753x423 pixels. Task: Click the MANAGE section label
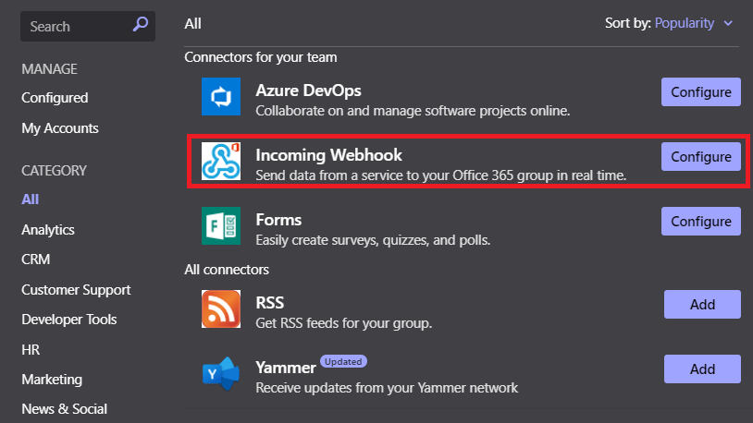[x=49, y=69]
